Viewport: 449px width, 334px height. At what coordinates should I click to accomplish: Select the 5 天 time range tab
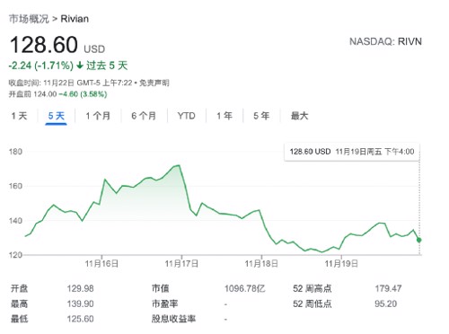[x=57, y=116]
